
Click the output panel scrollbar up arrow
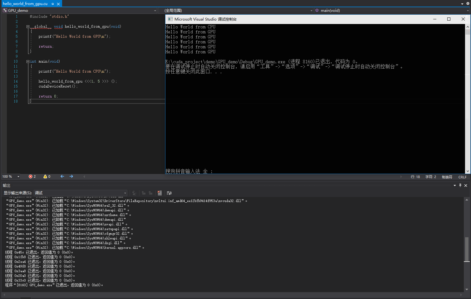[467, 200]
